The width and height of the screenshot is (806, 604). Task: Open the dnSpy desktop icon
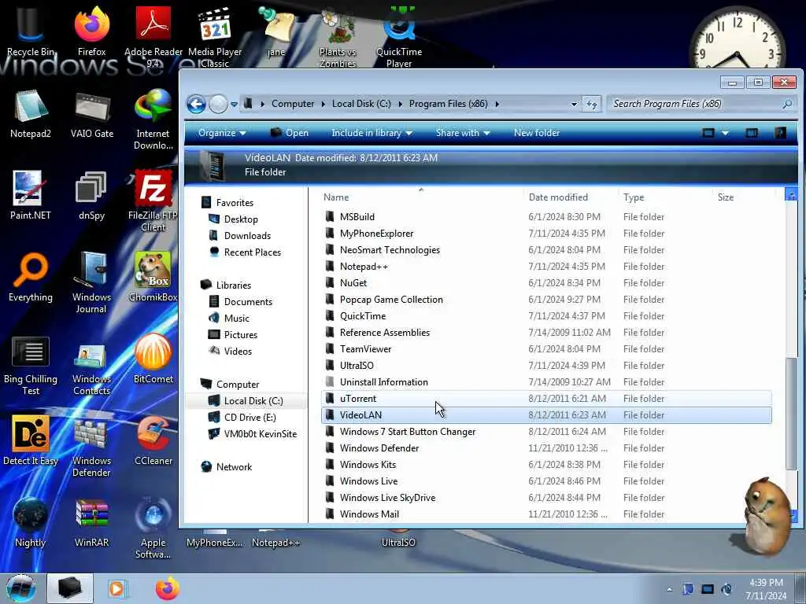tap(91, 195)
